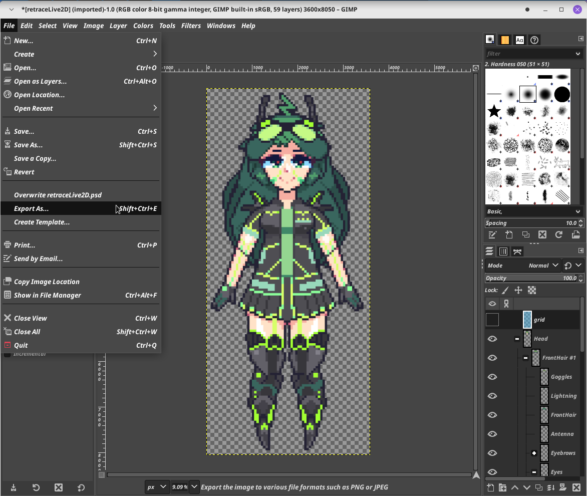Show the grid layer
The image size is (587, 496).
(x=492, y=320)
